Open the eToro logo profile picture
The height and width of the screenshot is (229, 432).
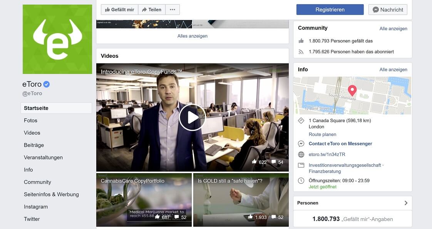coord(57,39)
